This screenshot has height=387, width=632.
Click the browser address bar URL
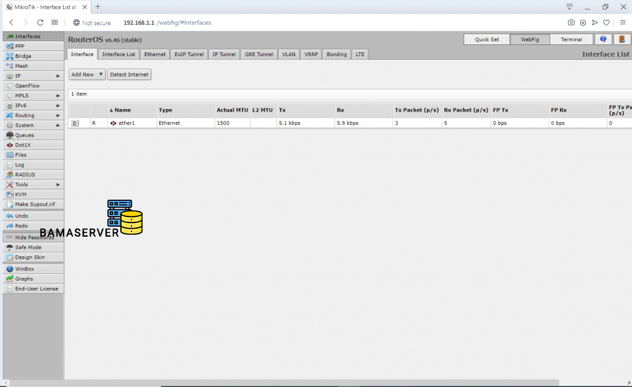tap(167, 23)
